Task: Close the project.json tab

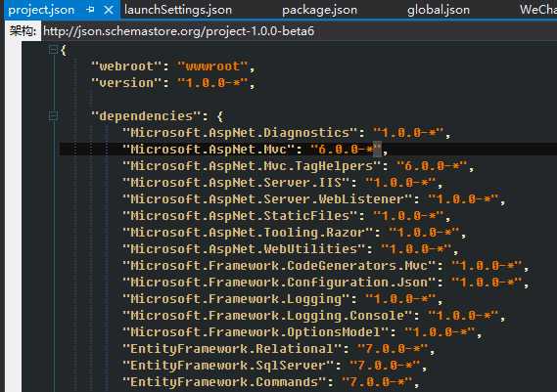Action: point(109,10)
